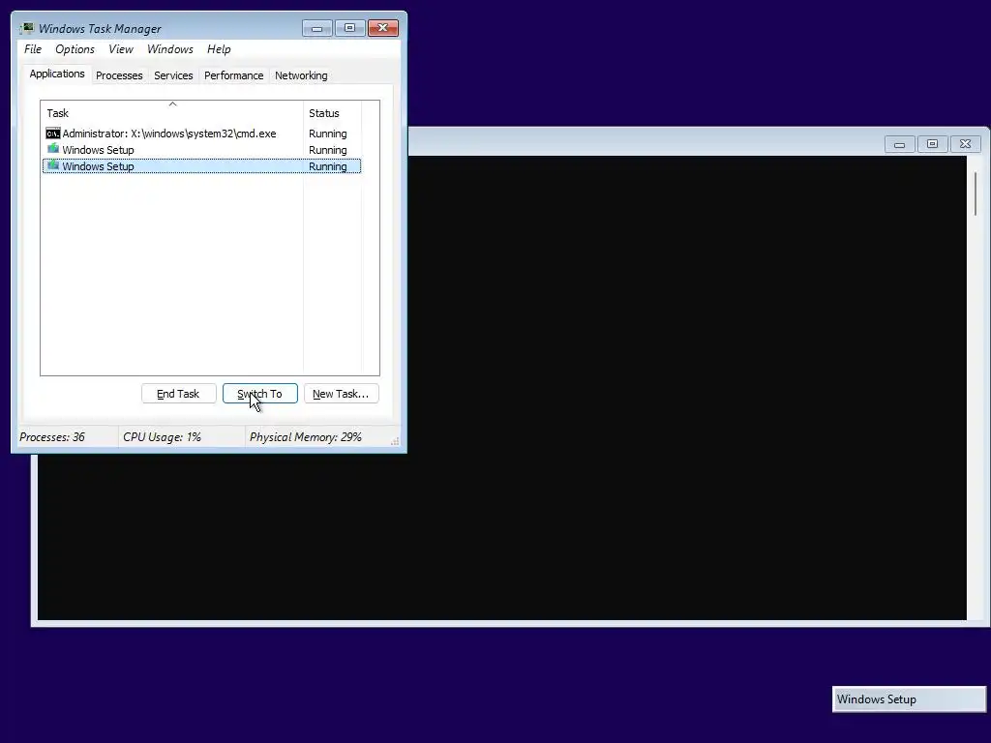
Task: Open the View menu
Action: pos(121,49)
